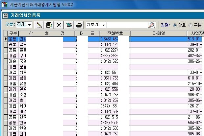Click business number cell 120-03-
The height and width of the screenshot is (136, 204).
[x=194, y=89]
